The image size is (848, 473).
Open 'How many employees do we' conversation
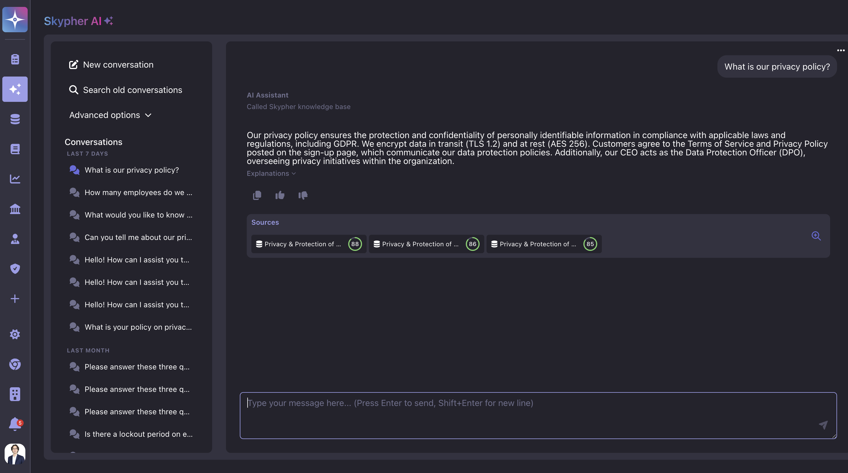tap(138, 192)
